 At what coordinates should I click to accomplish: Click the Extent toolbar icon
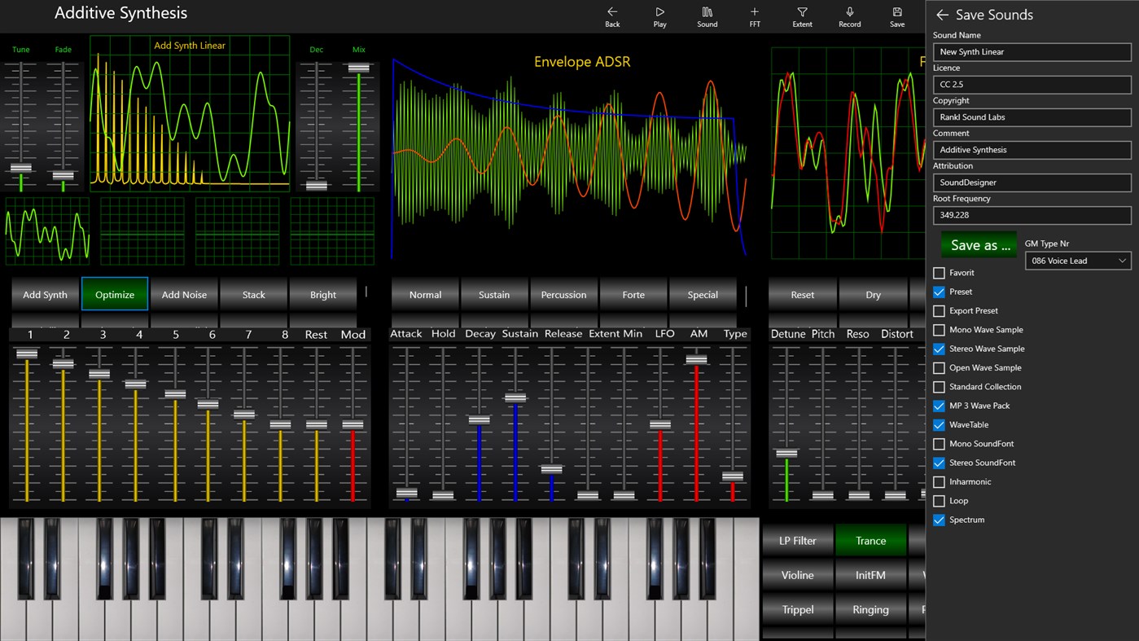tap(801, 16)
